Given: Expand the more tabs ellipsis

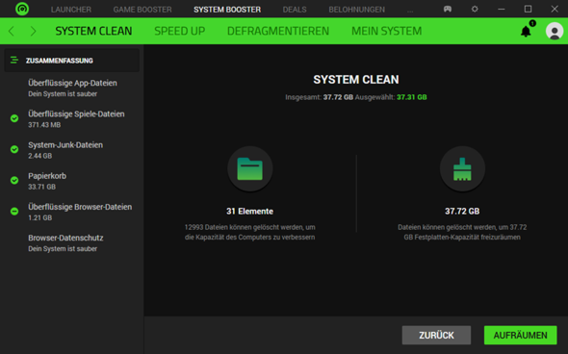Looking at the screenshot, I should coord(410,11).
